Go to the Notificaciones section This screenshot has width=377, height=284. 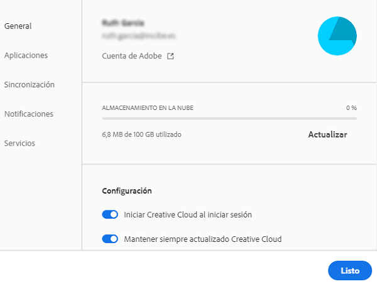coord(28,114)
